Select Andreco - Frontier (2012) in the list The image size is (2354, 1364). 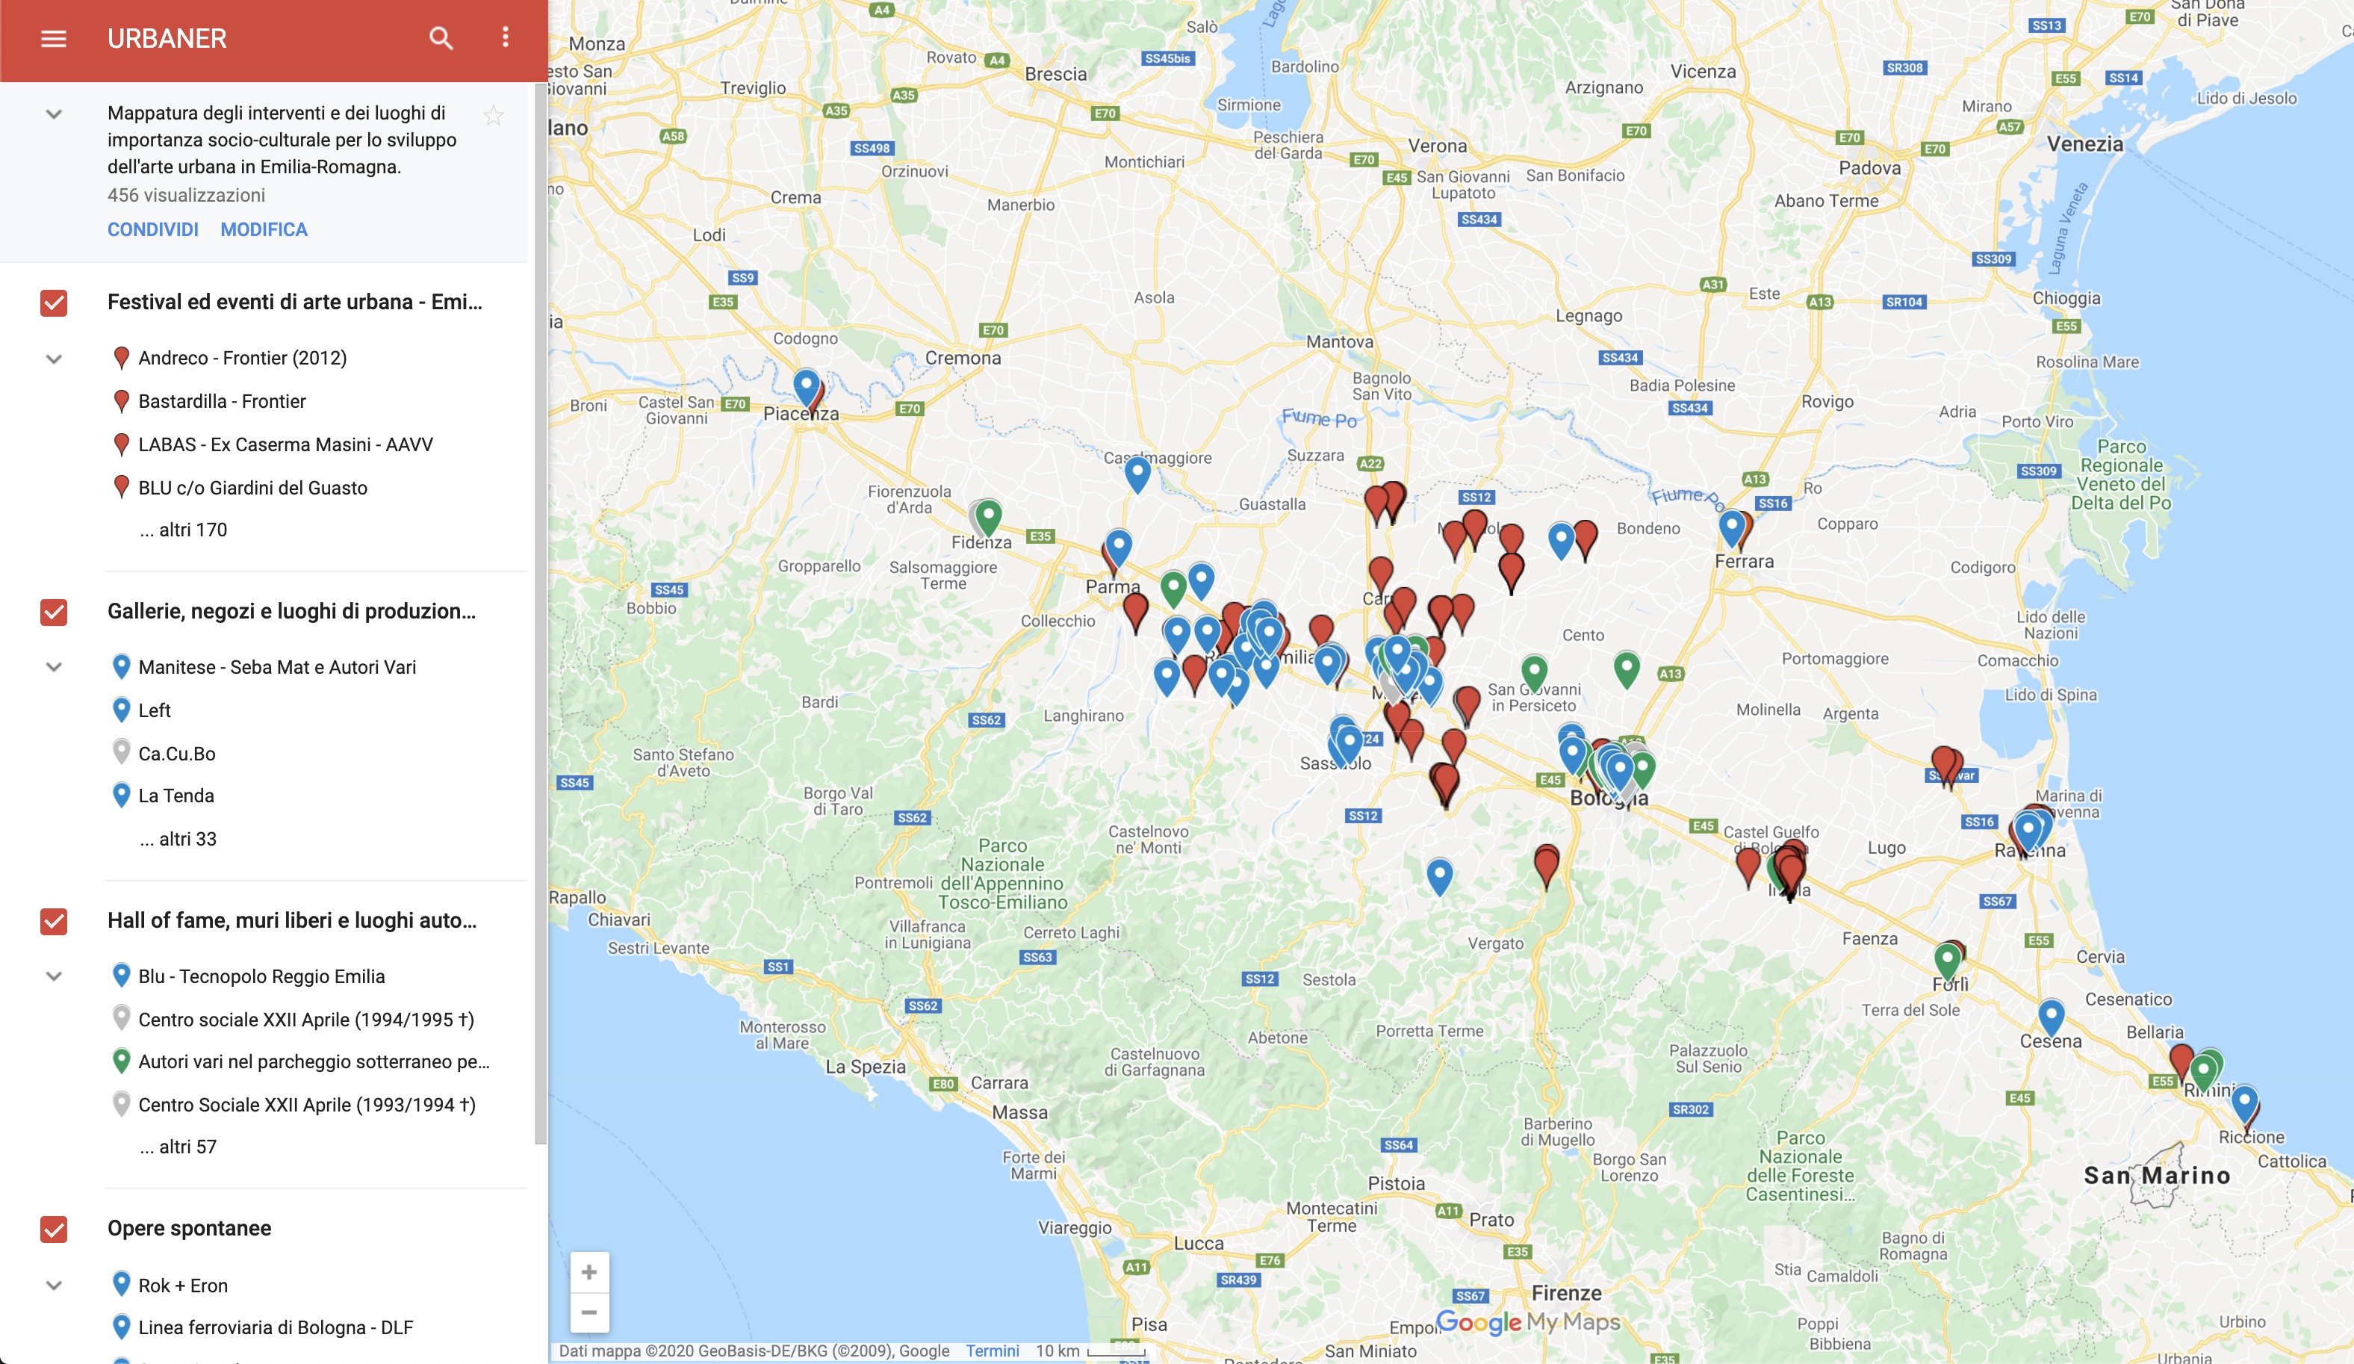click(x=242, y=358)
